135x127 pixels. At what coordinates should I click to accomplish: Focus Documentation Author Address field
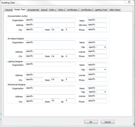click(x=50, y=25)
